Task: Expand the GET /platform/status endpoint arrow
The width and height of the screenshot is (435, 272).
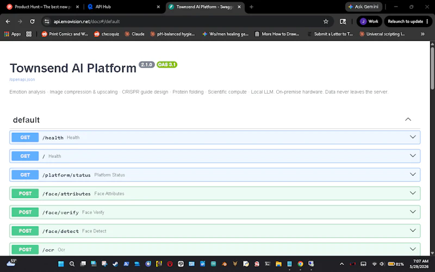Action: (413, 174)
